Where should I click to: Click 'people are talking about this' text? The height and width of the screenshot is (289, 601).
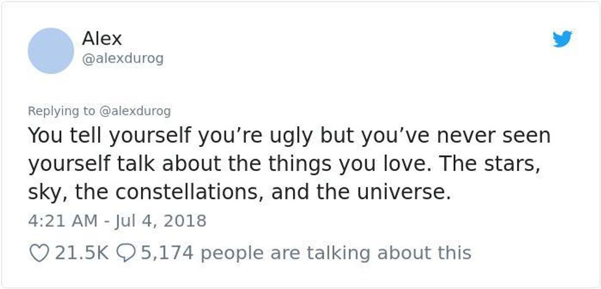click(336, 253)
